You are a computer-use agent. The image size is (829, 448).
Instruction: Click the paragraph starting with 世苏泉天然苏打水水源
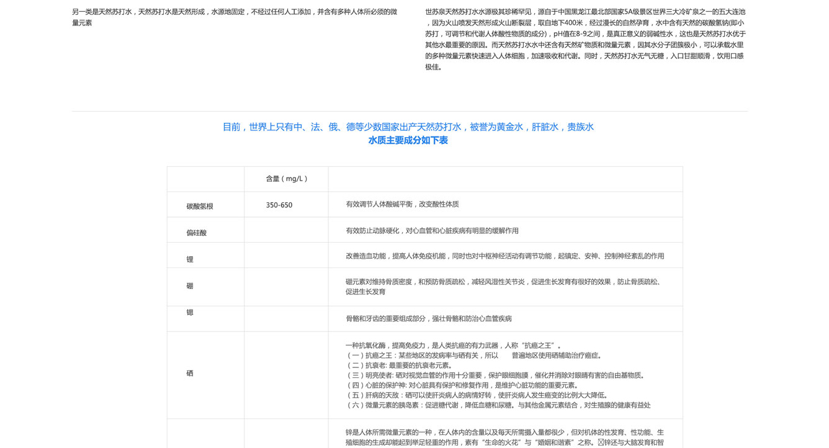pyautogui.click(x=585, y=39)
